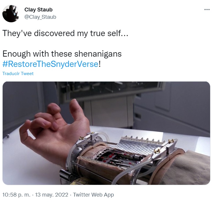Select the text 'Enough with these shenanigans'
The height and width of the screenshot is (203, 216).
click(x=62, y=54)
